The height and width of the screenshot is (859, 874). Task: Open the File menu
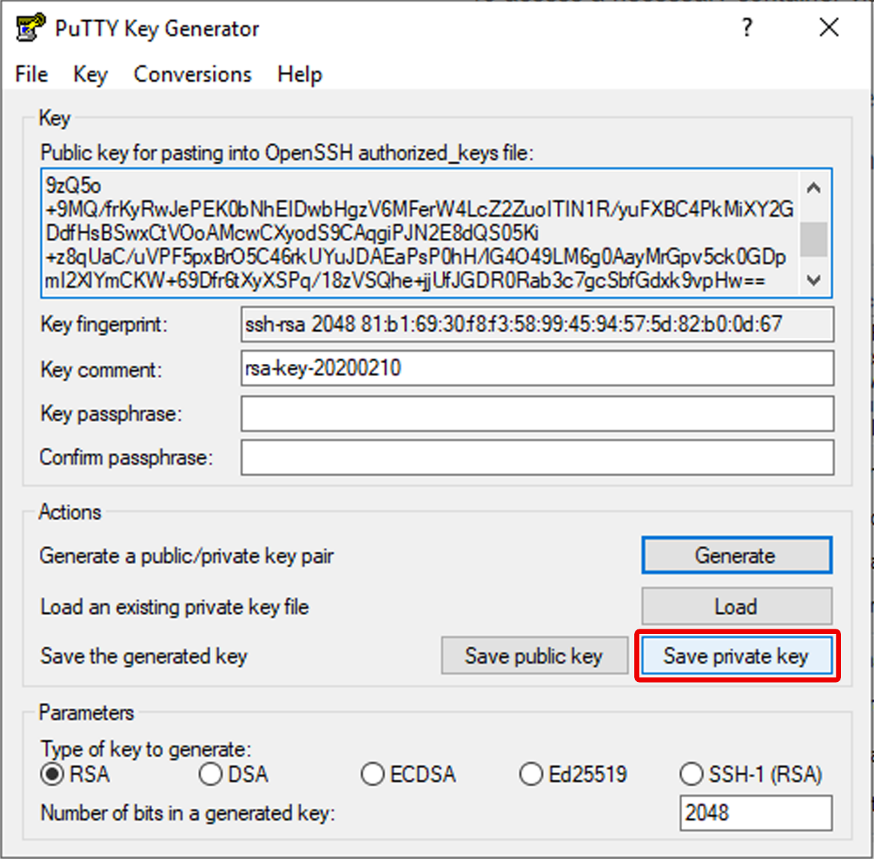(31, 74)
